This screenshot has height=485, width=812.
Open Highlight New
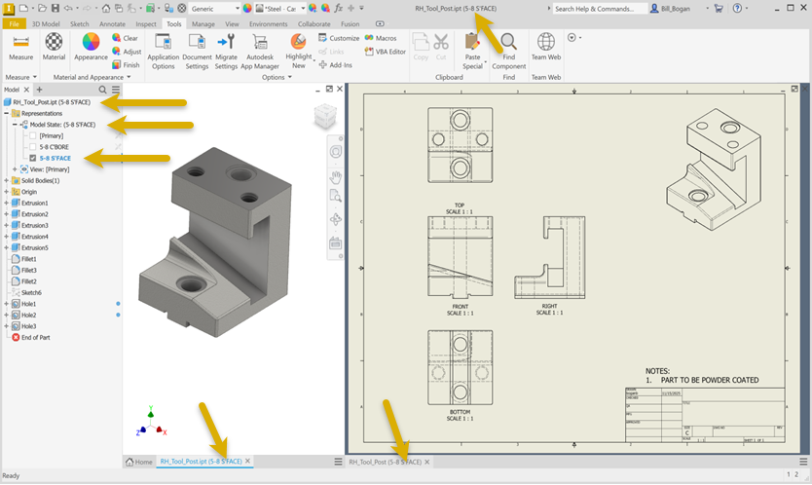[x=299, y=52]
